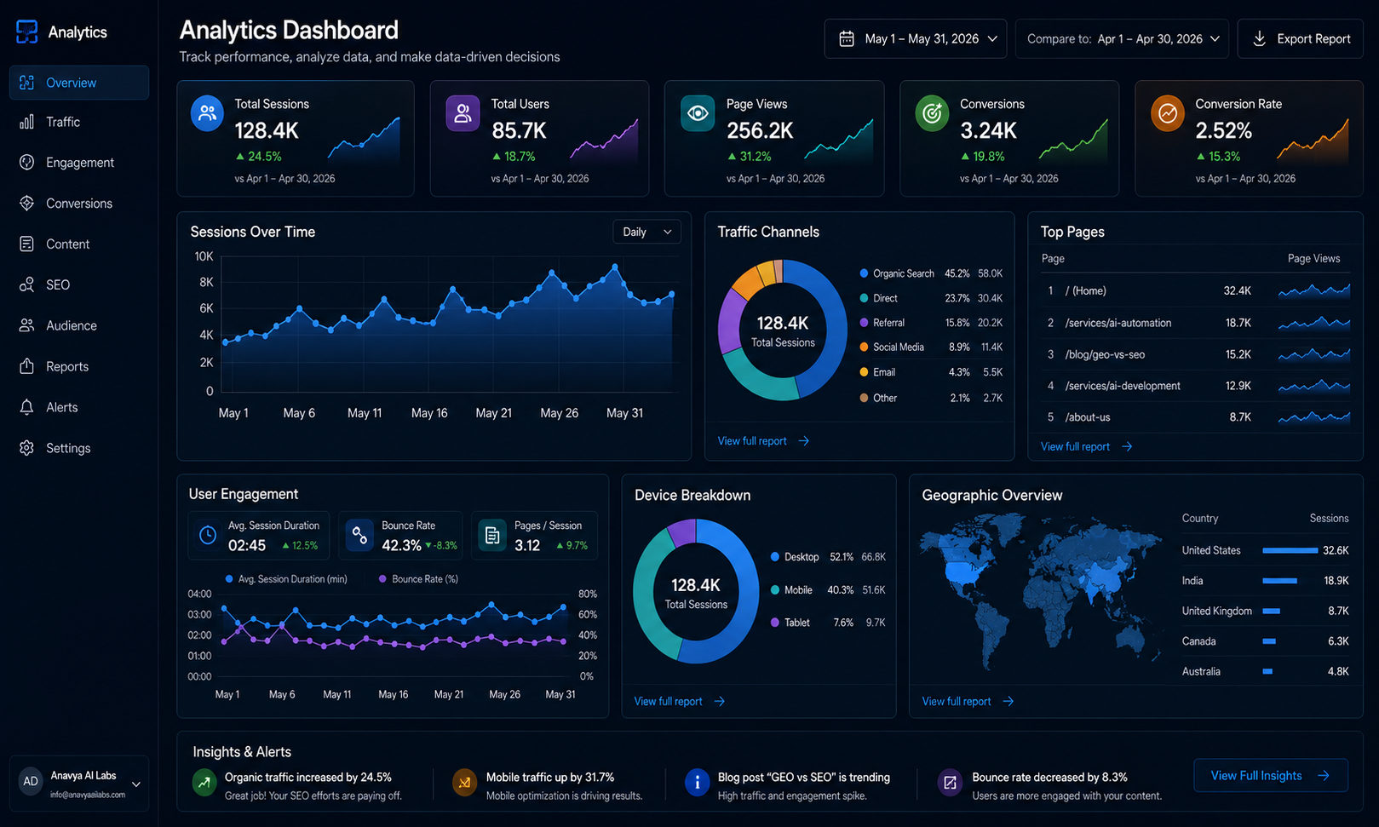
Task: Click the Page Views eye icon
Action: pyautogui.click(x=698, y=113)
